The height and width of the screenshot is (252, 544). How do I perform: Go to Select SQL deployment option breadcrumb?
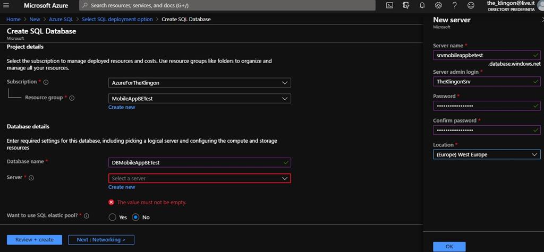117,20
